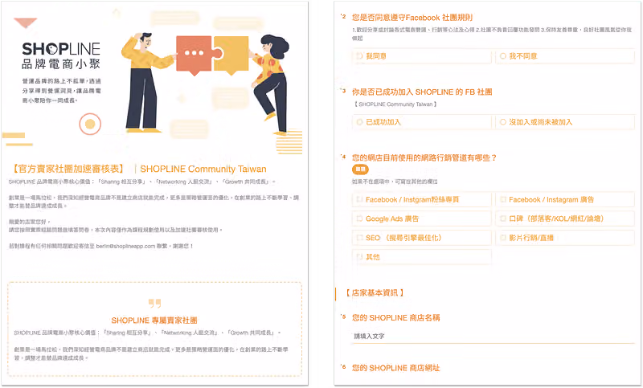Click 您是否同意遵守Facebook 社團規則 question
This screenshot has width=643, height=388.
[x=412, y=18]
